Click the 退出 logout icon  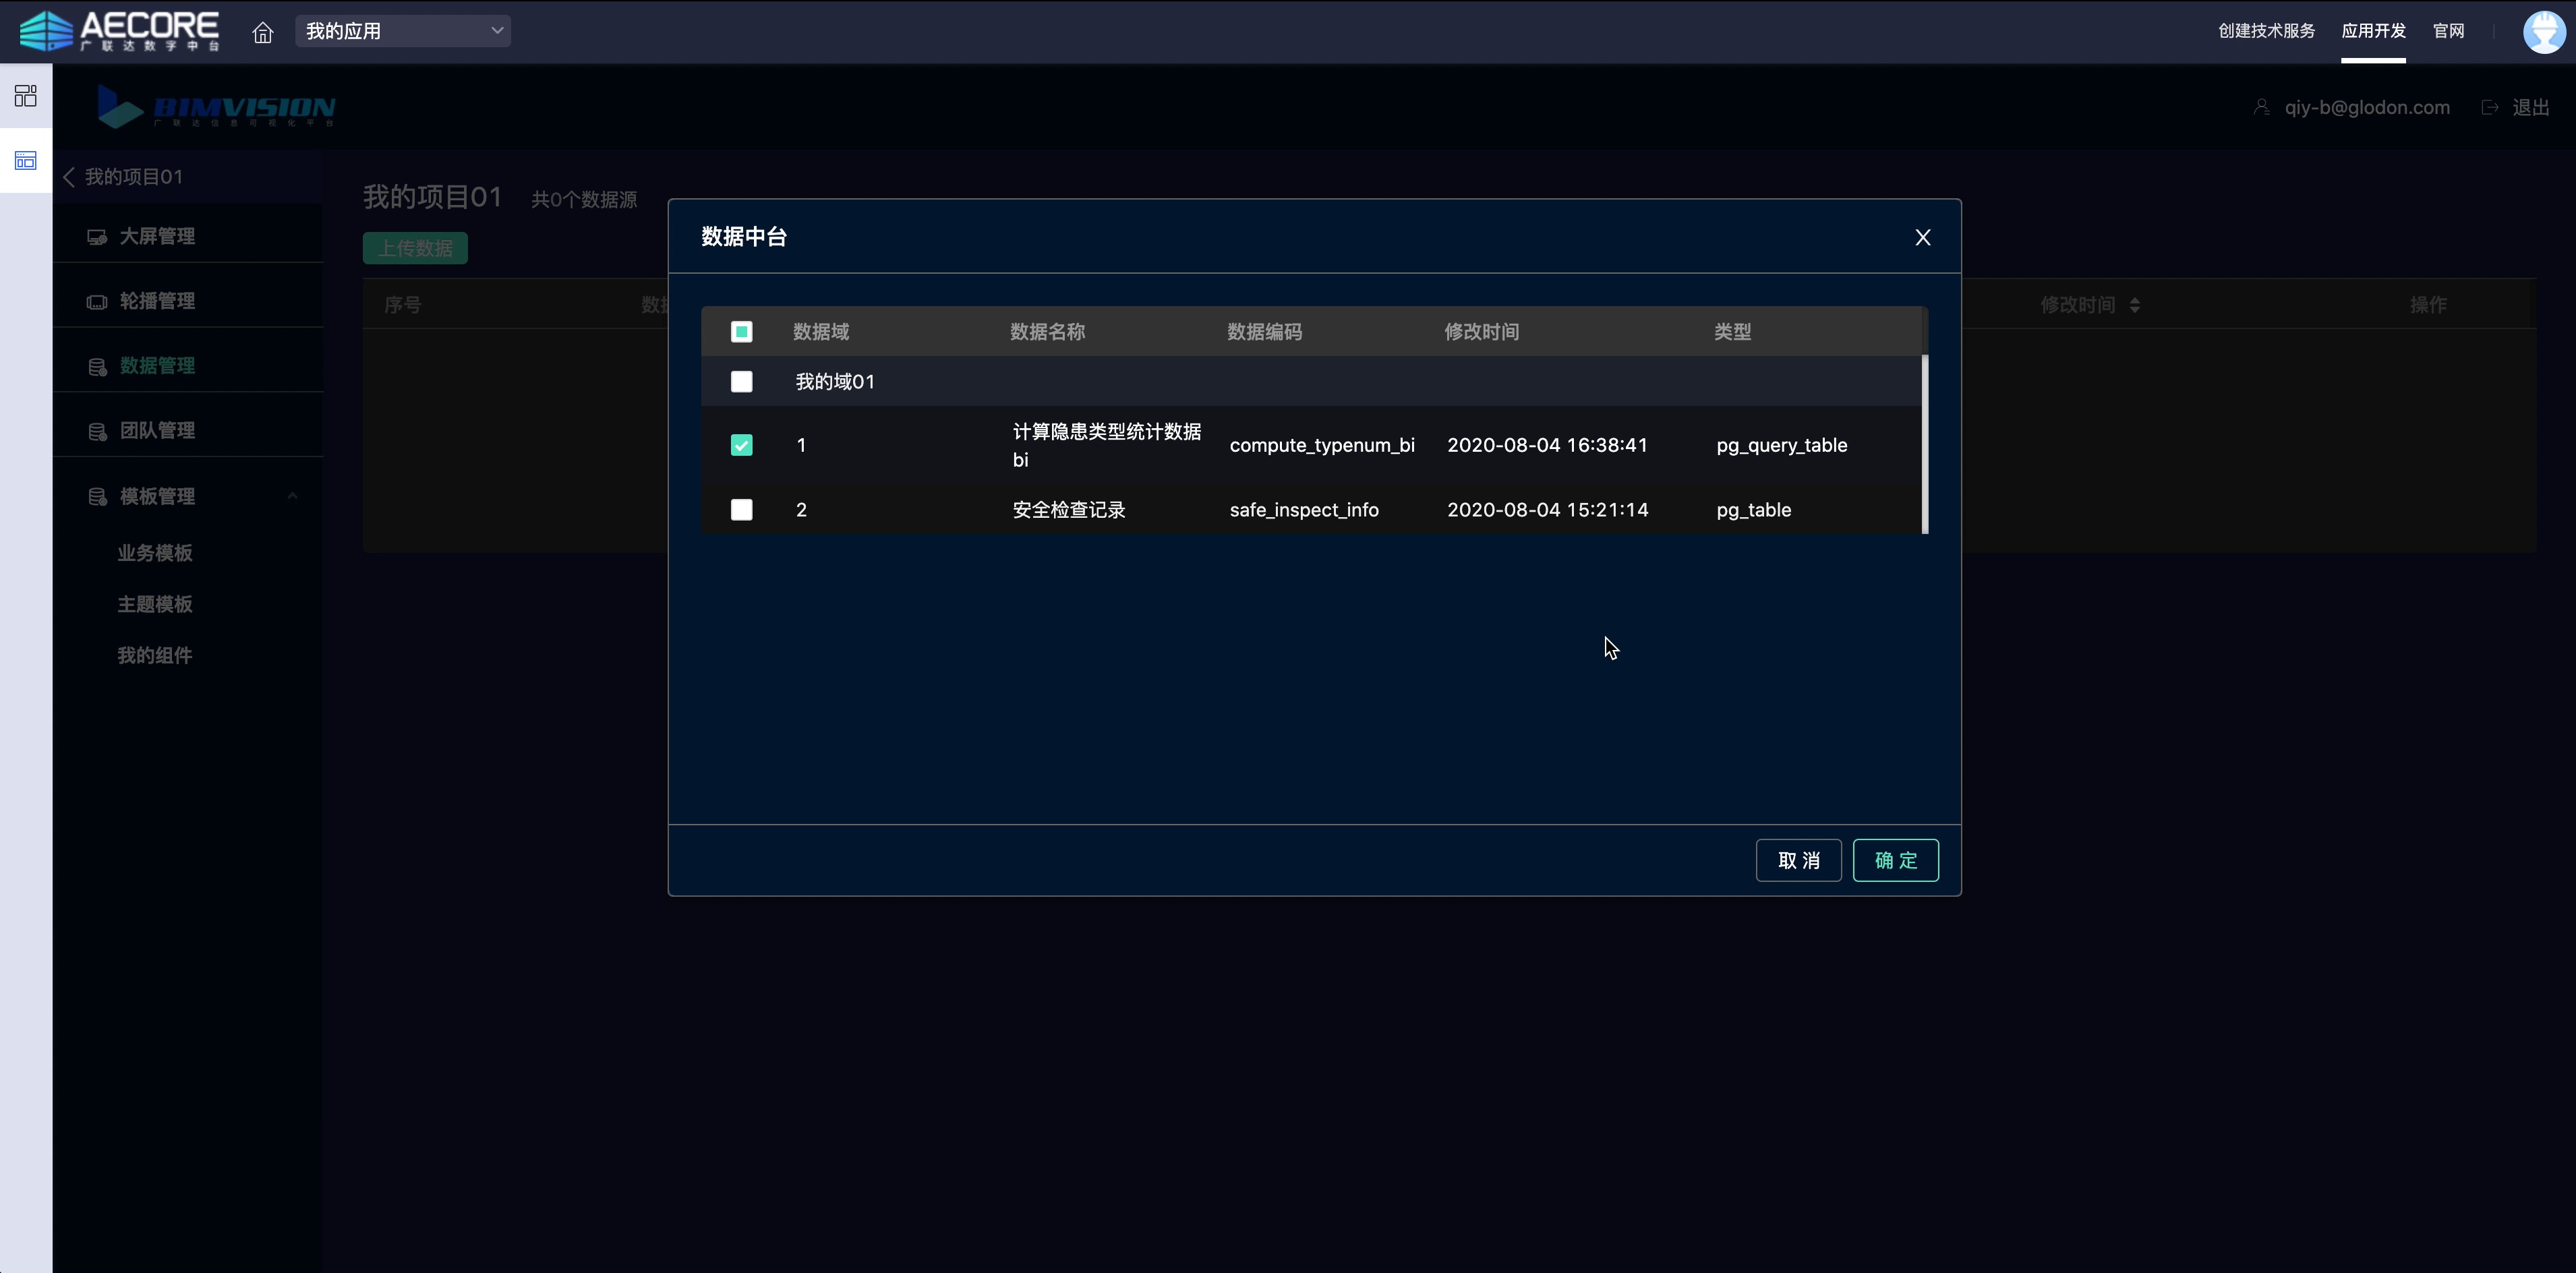[x=2490, y=108]
